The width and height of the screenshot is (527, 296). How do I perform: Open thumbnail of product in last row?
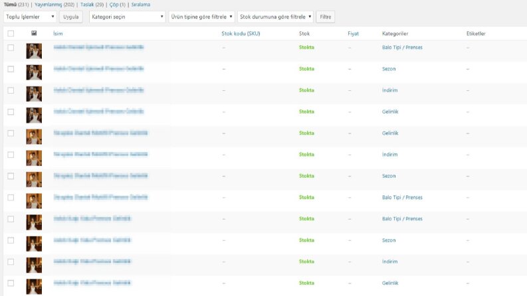(34, 287)
